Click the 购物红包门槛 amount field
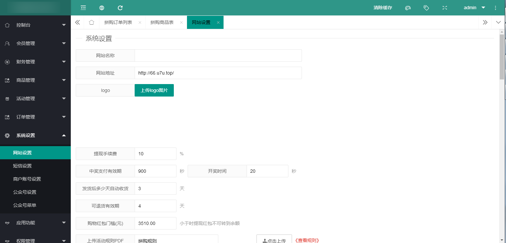The width and height of the screenshot is (506, 243). point(155,223)
